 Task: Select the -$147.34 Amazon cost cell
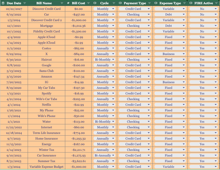coord(79,76)
